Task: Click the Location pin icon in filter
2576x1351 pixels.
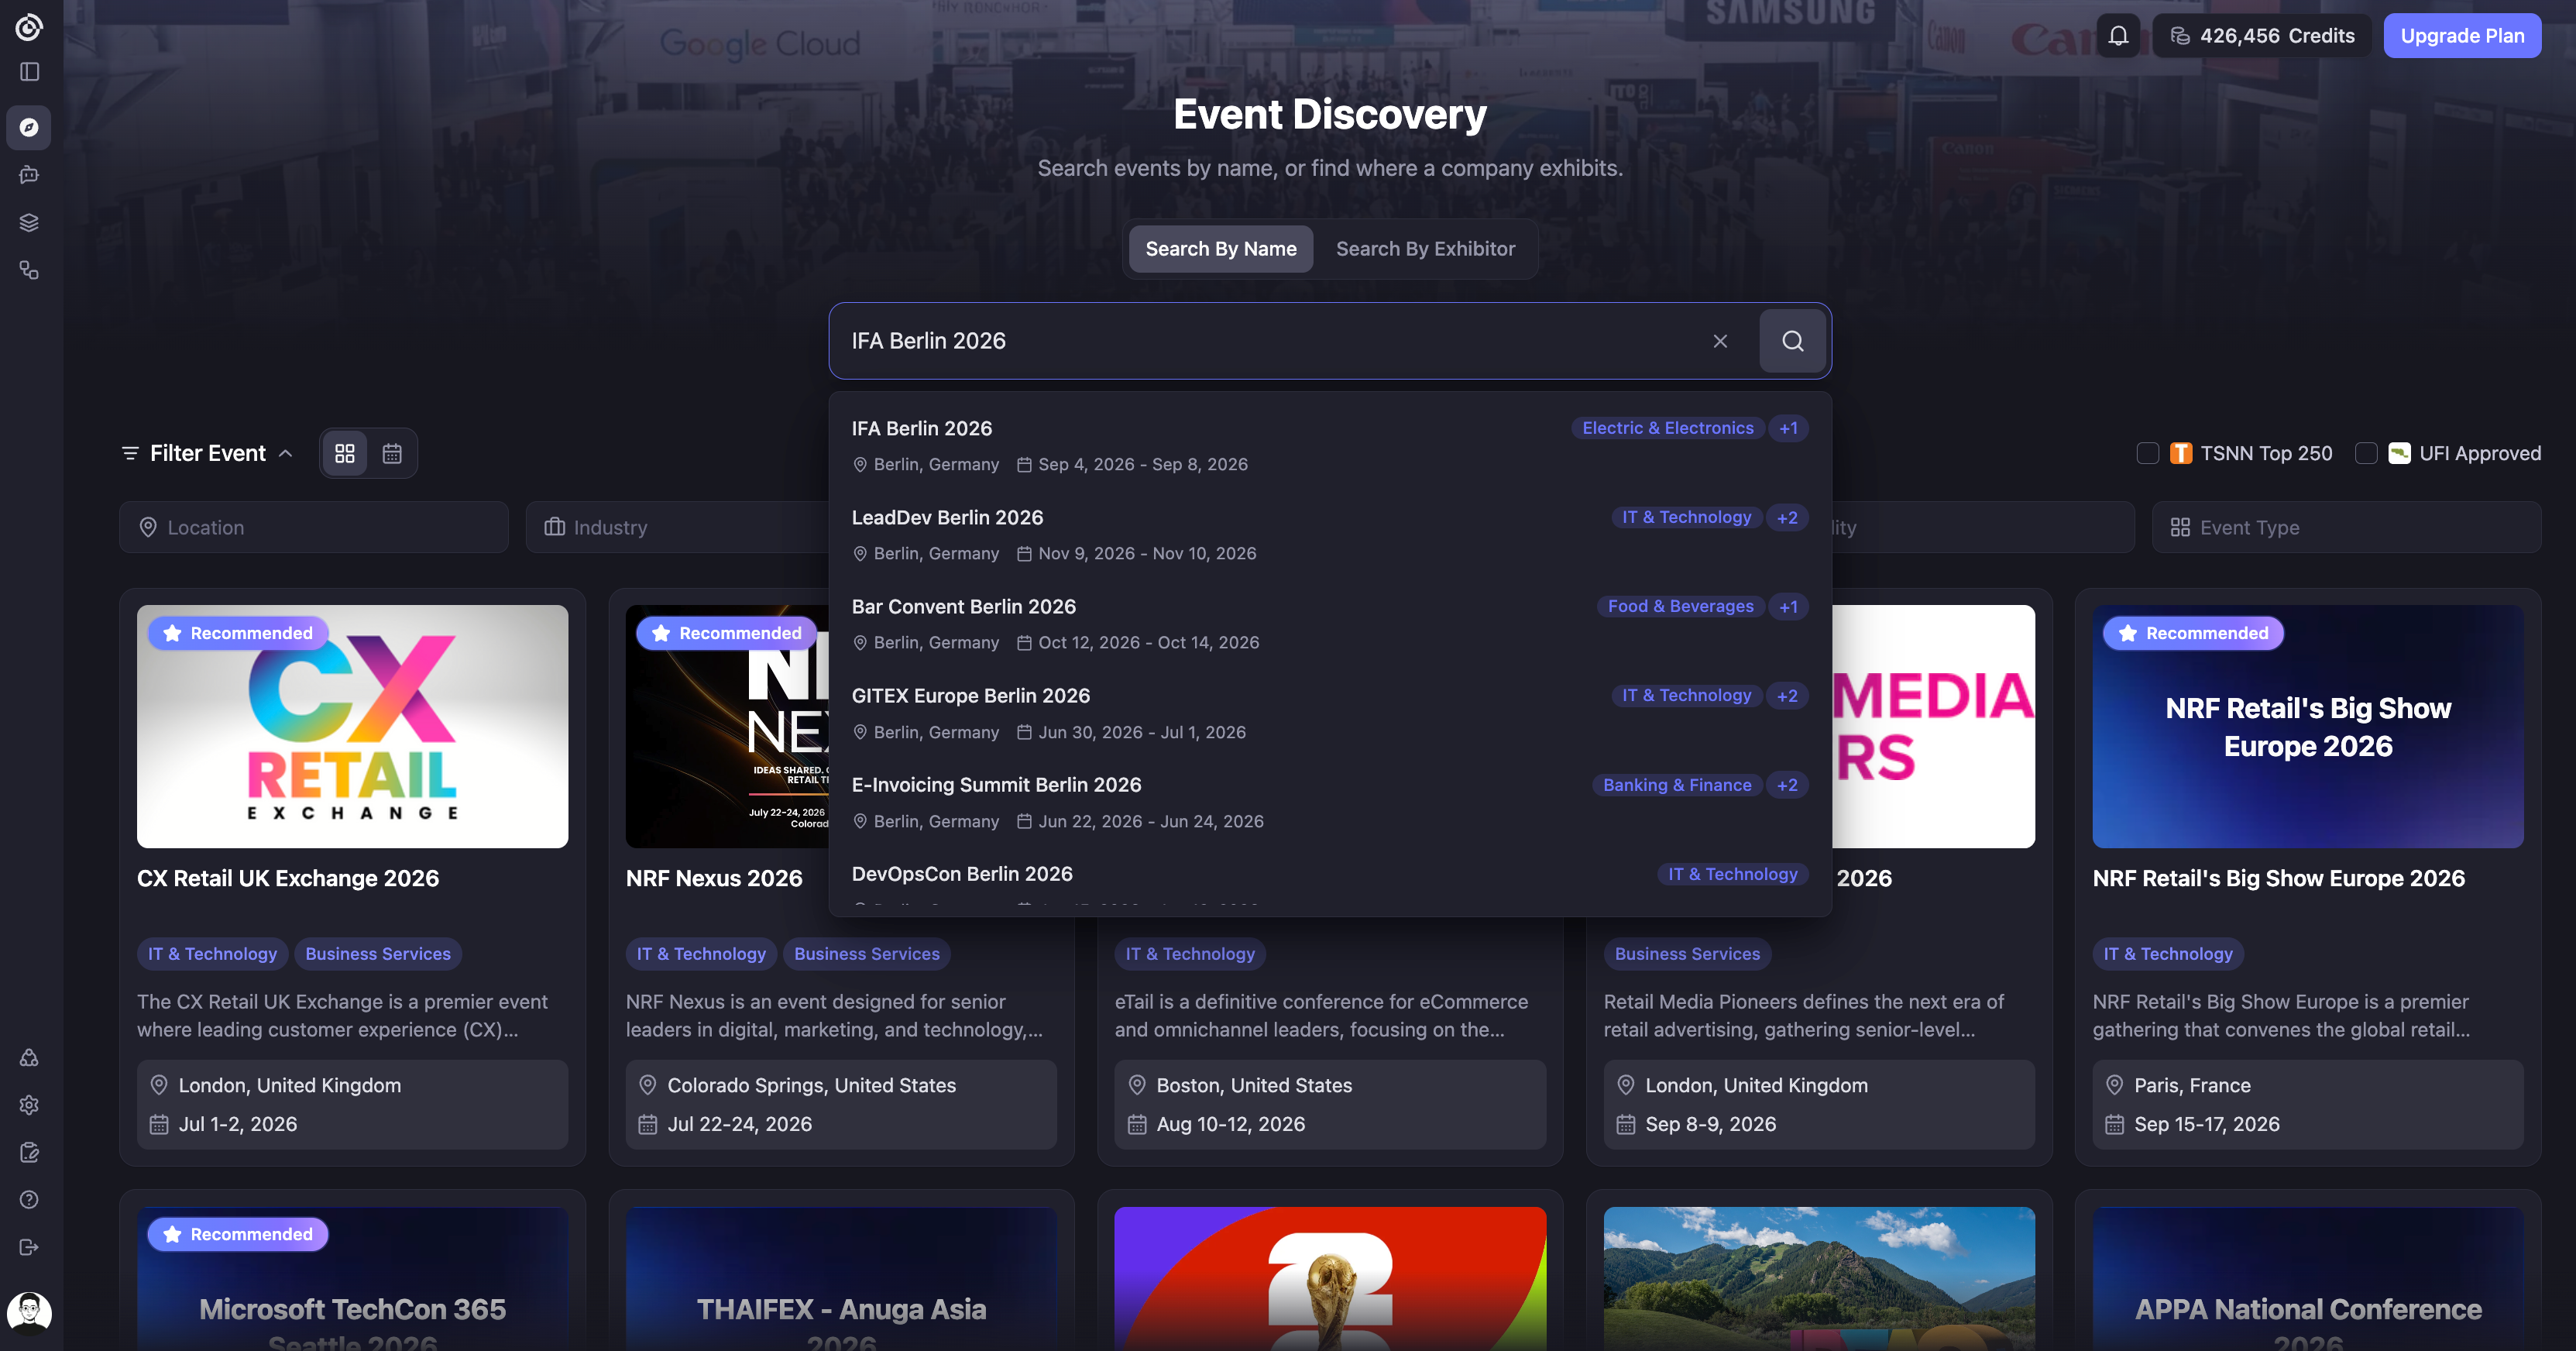Action: [x=148, y=527]
